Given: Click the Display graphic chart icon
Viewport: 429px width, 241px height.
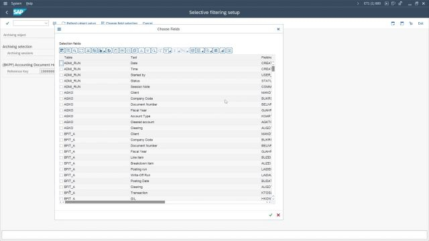Looking at the screenshot, I should coord(223,51).
